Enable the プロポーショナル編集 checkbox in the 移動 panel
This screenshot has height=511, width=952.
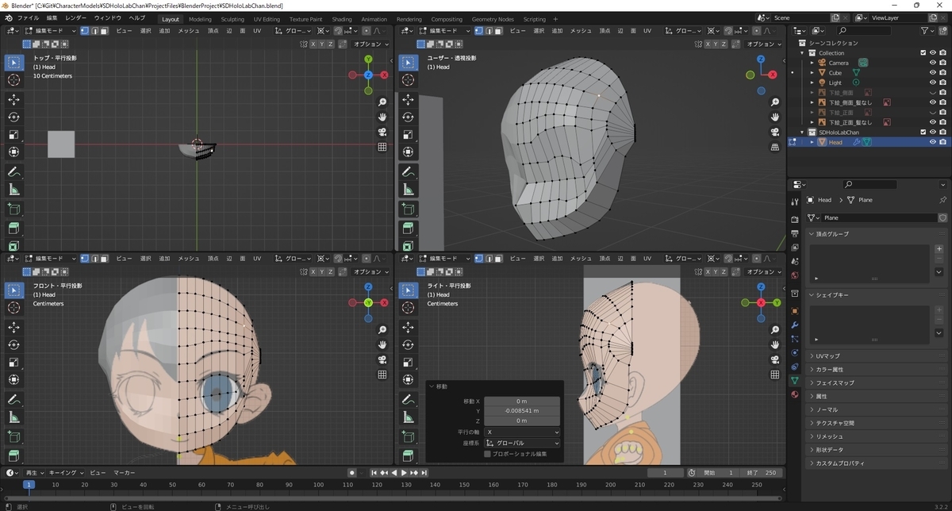pyautogui.click(x=487, y=454)
